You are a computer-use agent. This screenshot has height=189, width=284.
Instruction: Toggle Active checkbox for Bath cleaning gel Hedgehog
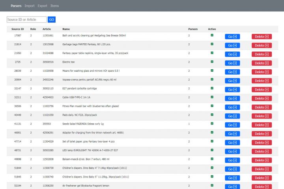(212, 35)
